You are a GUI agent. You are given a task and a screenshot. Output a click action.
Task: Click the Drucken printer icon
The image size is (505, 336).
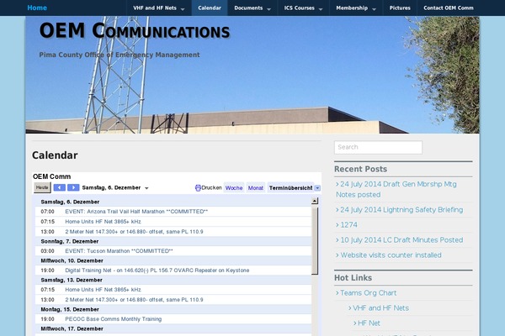click(x=198, y=188)
